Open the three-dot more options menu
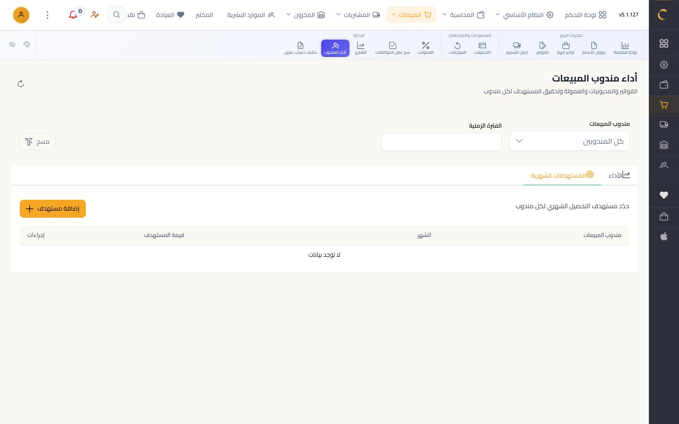This screenshot has width=679, height=424. (48, 15)
